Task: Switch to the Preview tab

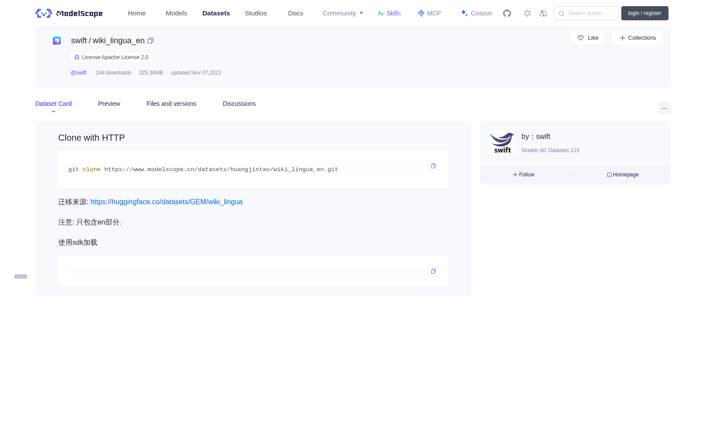Action: pyautogui.click(x=109, y=104)
